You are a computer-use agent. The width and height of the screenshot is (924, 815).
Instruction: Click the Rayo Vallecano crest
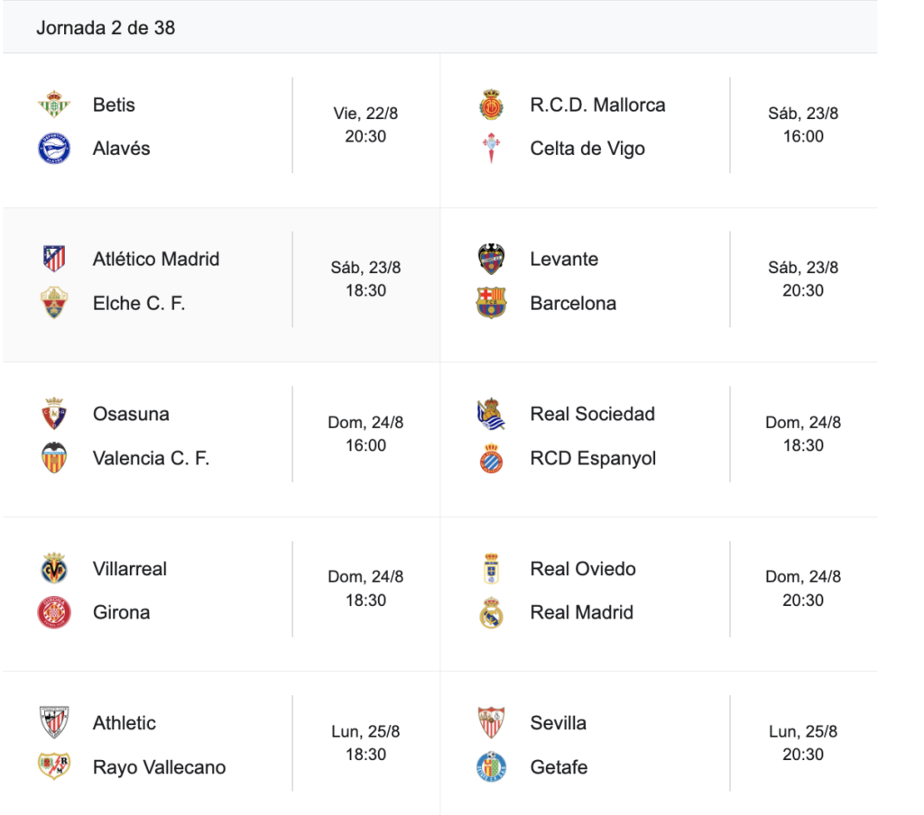[54, 766]
